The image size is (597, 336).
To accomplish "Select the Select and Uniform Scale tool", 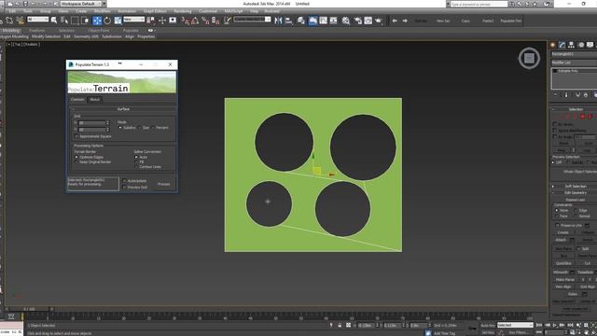I will pyautogui.click(x=118, y=21).
